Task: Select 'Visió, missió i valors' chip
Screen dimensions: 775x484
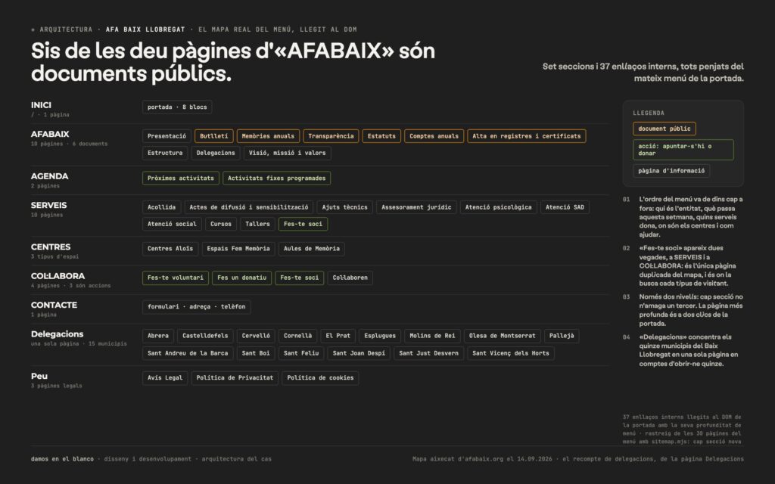Action: click(287, 153)
